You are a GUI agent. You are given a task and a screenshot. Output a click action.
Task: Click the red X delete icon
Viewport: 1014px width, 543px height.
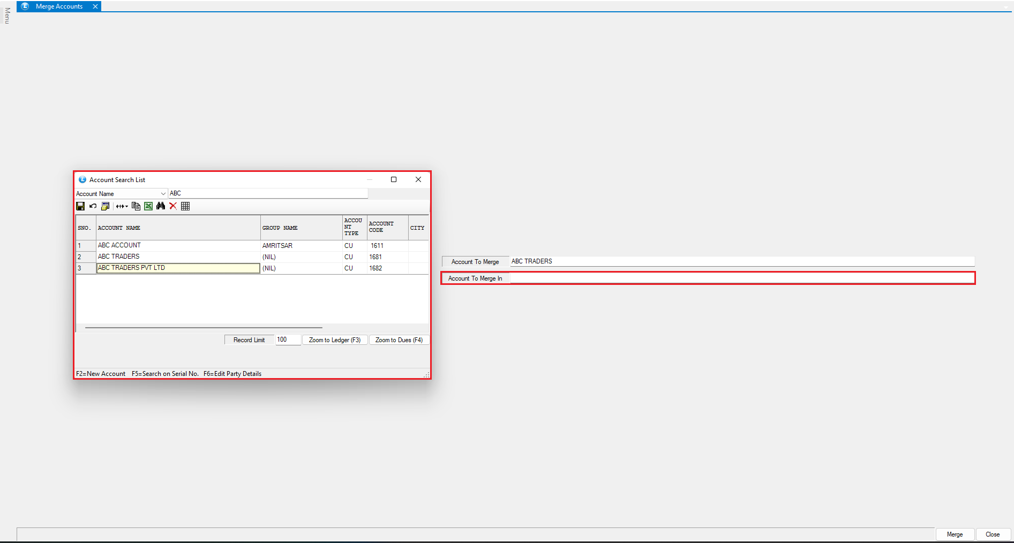point(173,206)
